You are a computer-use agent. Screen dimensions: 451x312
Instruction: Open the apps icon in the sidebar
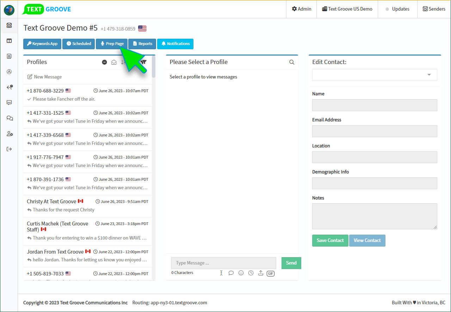tap(9, 72)
